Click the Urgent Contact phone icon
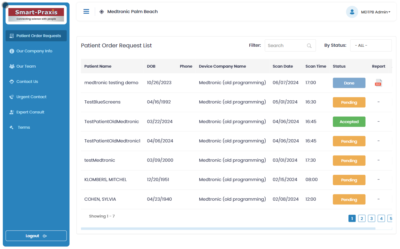The image size is (400, 249). [12, 97]
